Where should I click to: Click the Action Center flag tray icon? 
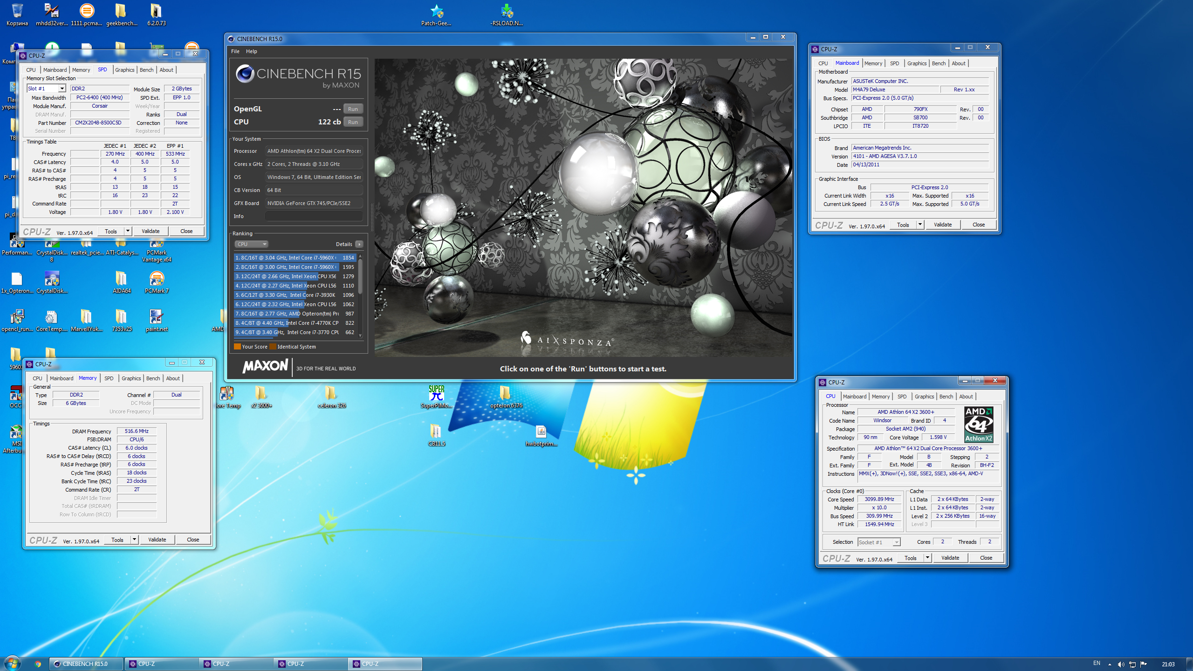(x=1144, y=664)
